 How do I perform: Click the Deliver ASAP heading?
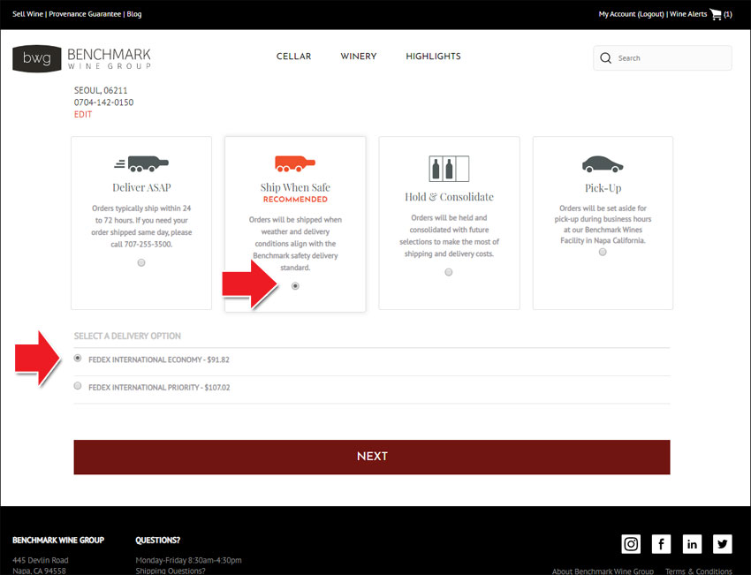point(141,187)
